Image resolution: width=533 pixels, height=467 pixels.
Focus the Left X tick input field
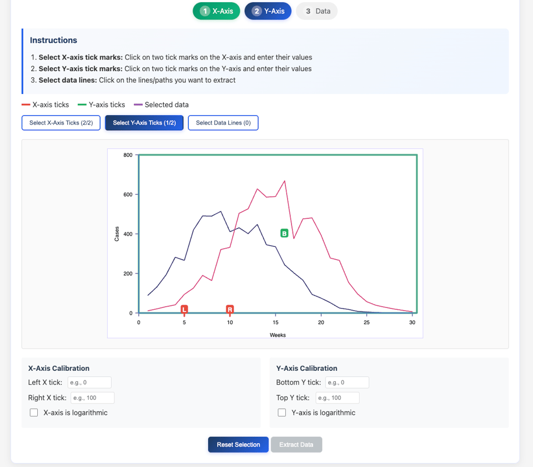[89, 382]
